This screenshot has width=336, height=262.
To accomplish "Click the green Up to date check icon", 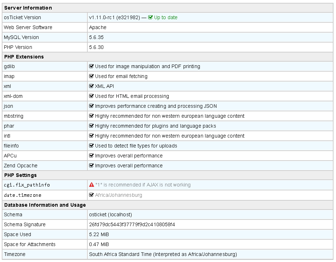I will click(x=150, y=17).
